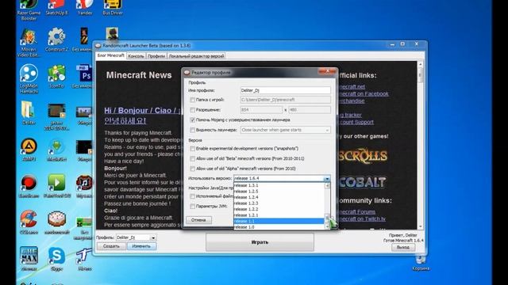Viewport: 508px width, 285px height.
Task: Select the Photoshop PSD file icon
Action: click(84, 77)
